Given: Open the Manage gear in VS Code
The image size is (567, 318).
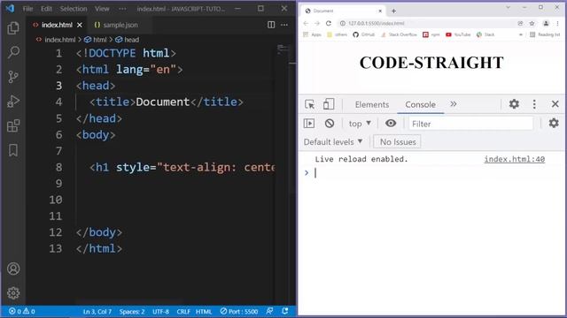Looking at the screenshot, I should [x=13, y=293].
